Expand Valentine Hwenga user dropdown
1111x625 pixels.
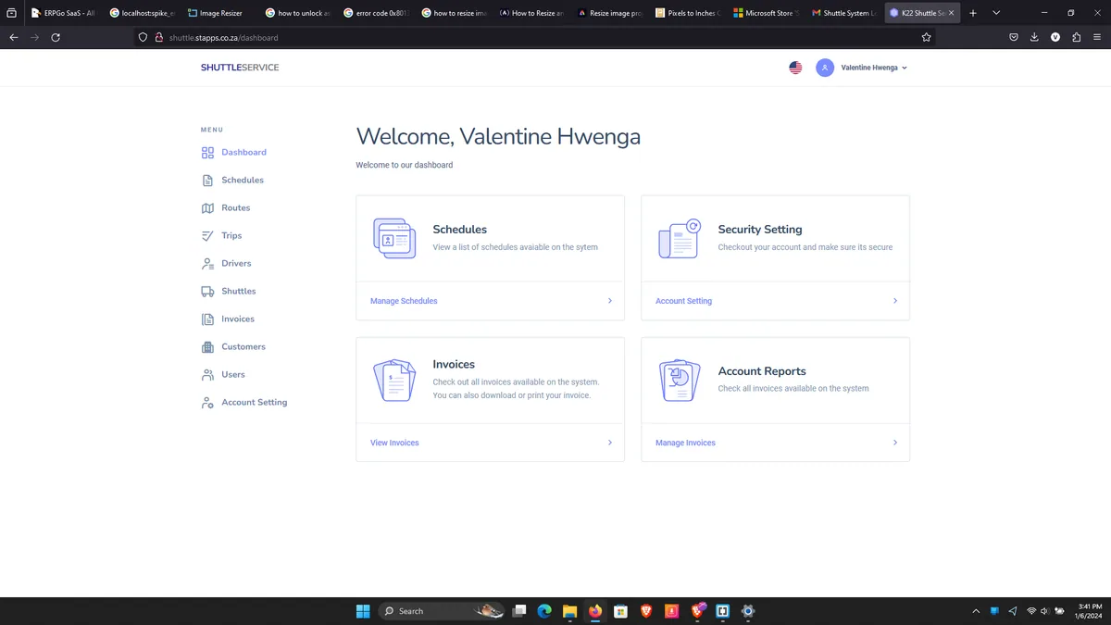coord(862,68)
